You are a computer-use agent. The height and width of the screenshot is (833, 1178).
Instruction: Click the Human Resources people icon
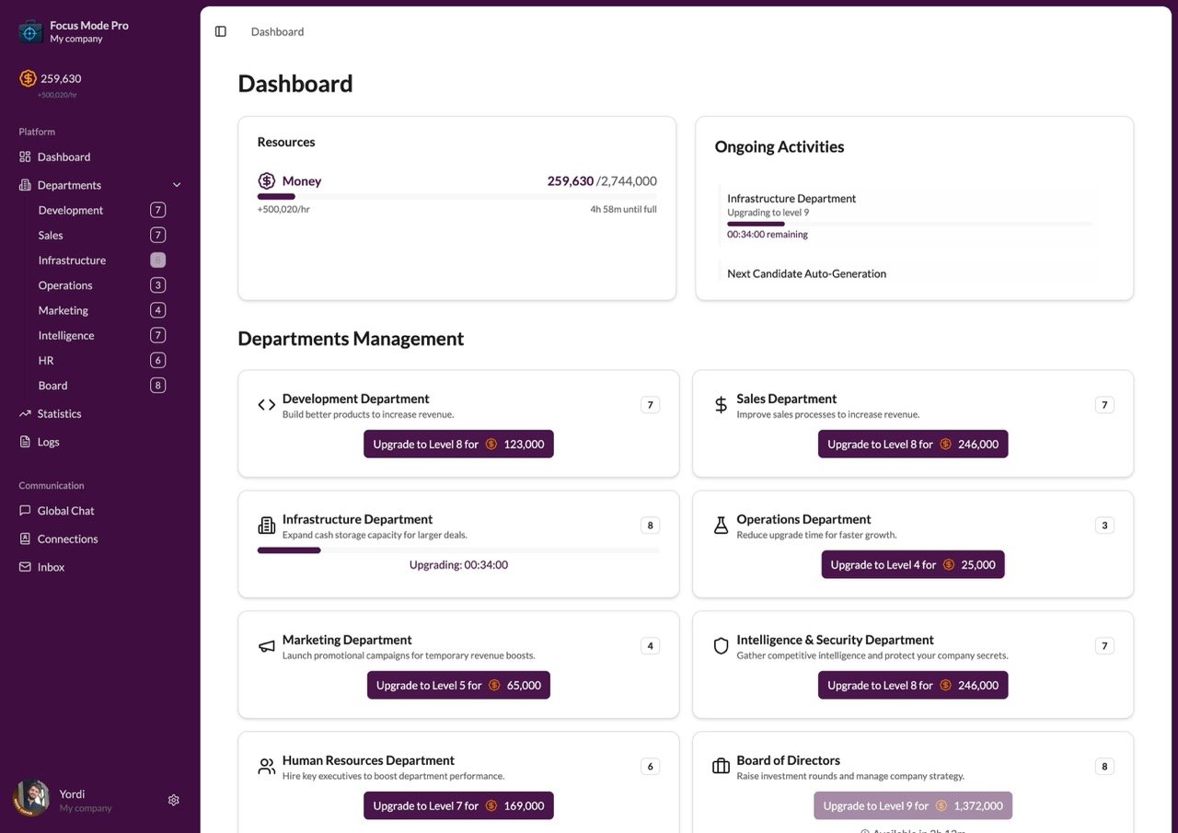click(x=265, y=765)
